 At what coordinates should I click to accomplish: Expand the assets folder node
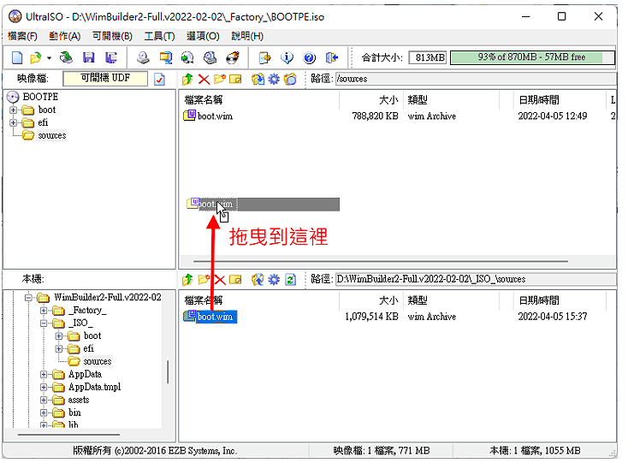click(x=44, y=401)
